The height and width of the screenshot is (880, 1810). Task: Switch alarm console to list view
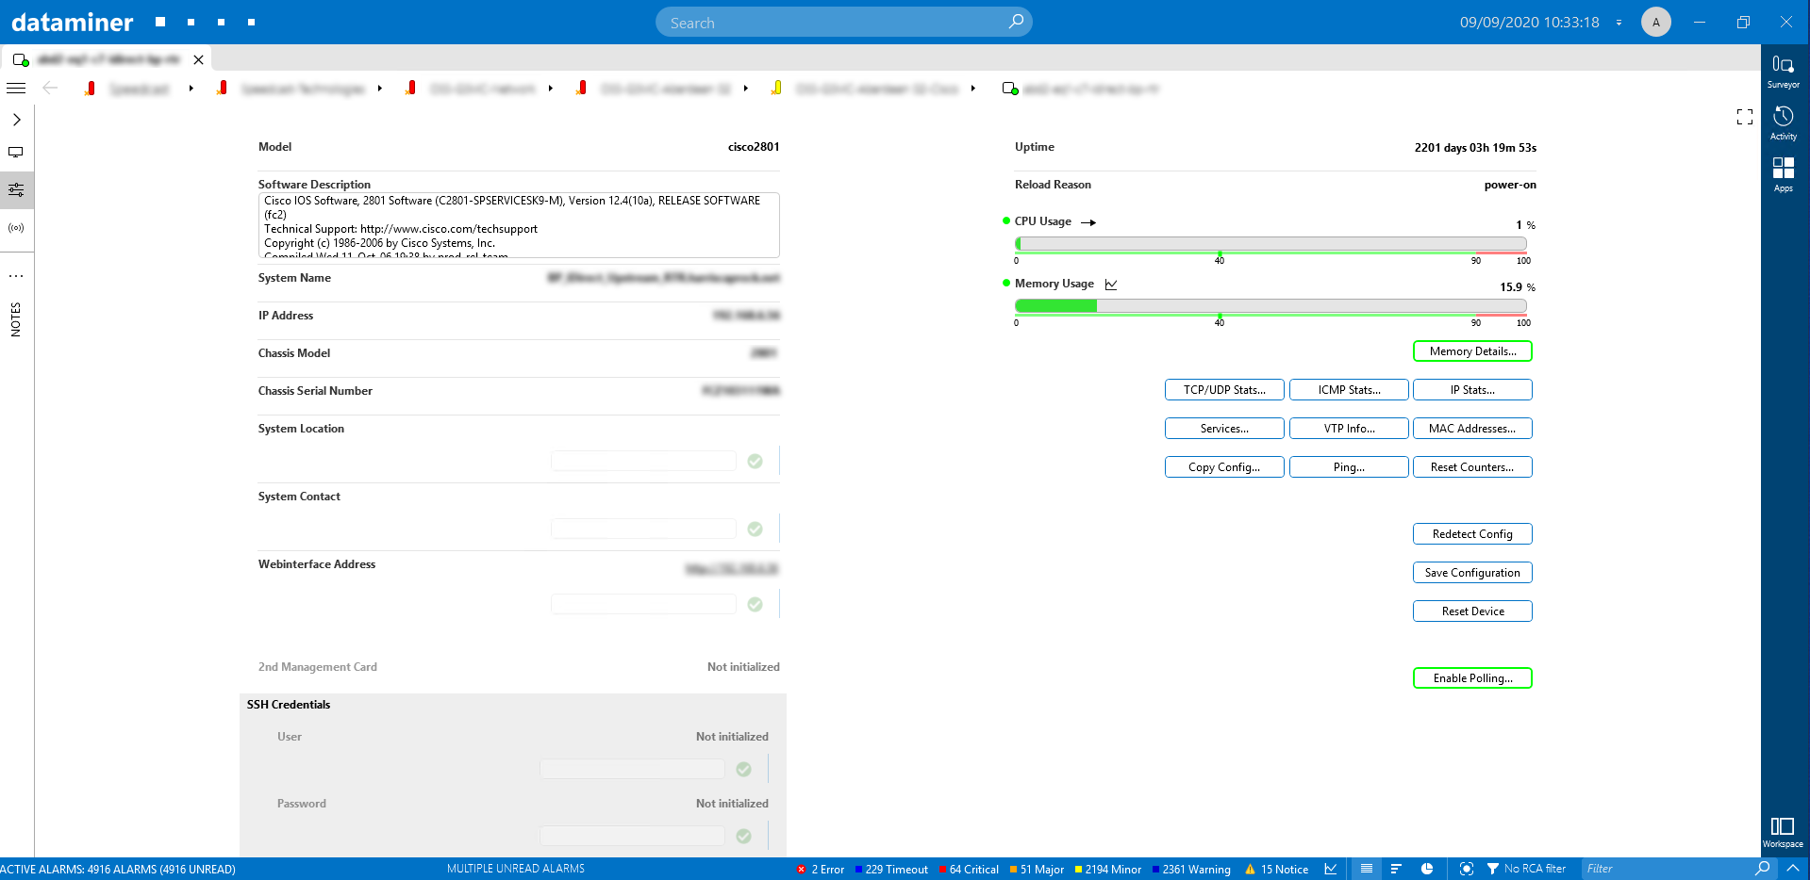pyautogui.click(x=1367, y=869)
